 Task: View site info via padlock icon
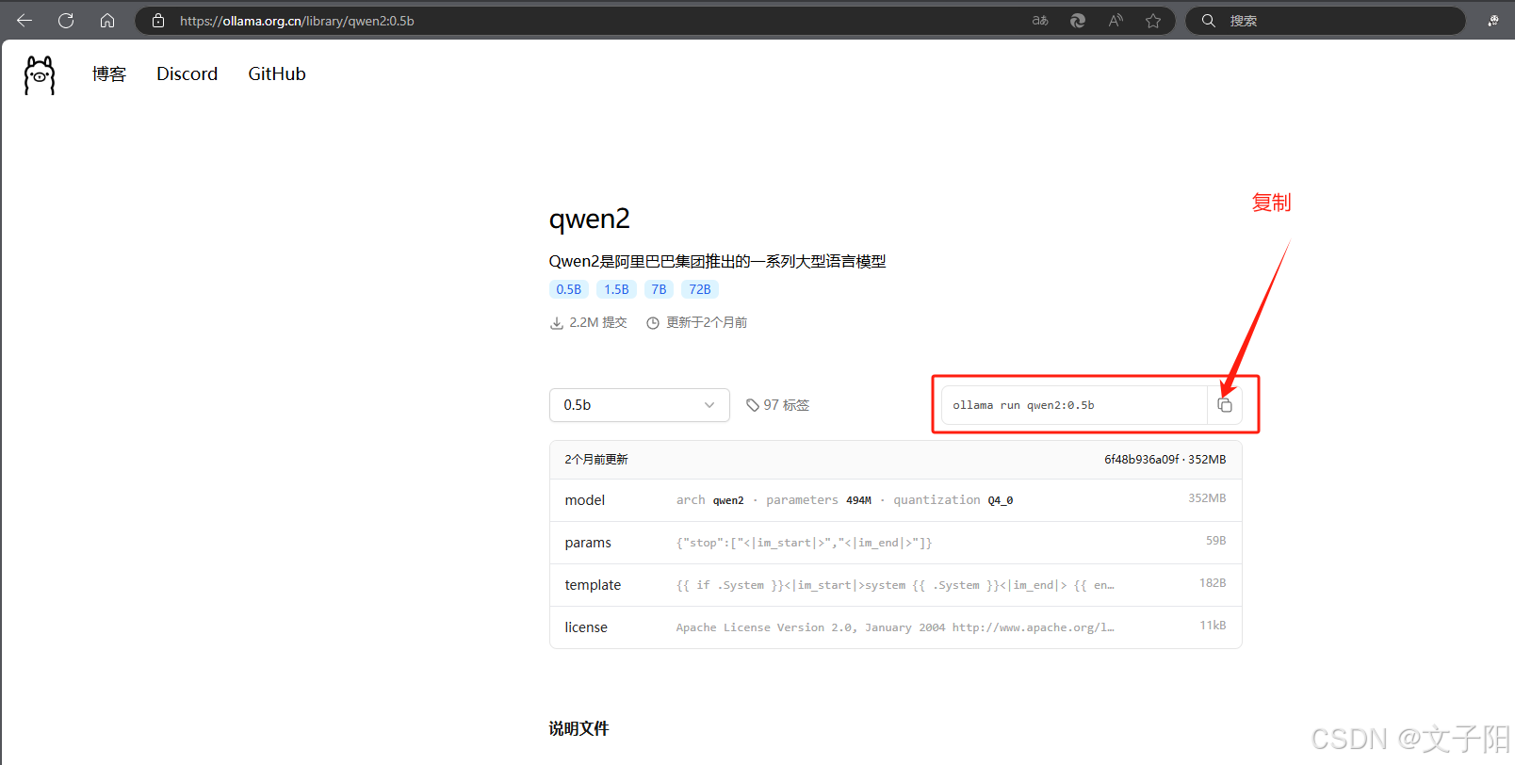tap(158, 21)
